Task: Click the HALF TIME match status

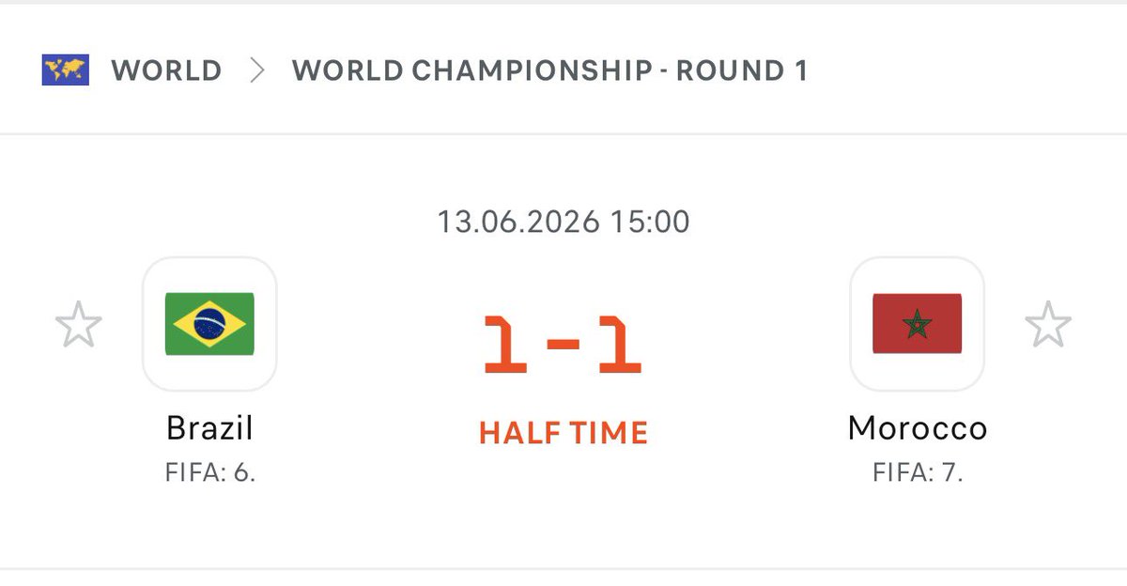Action: 563,433
